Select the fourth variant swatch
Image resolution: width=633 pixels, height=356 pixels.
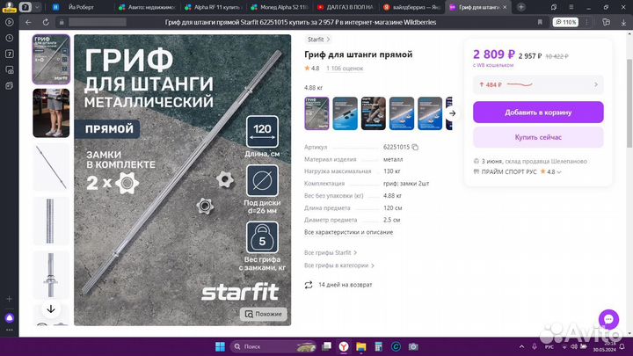402,113
